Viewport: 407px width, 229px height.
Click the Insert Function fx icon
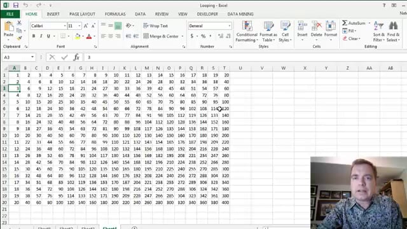click(76, 57)
